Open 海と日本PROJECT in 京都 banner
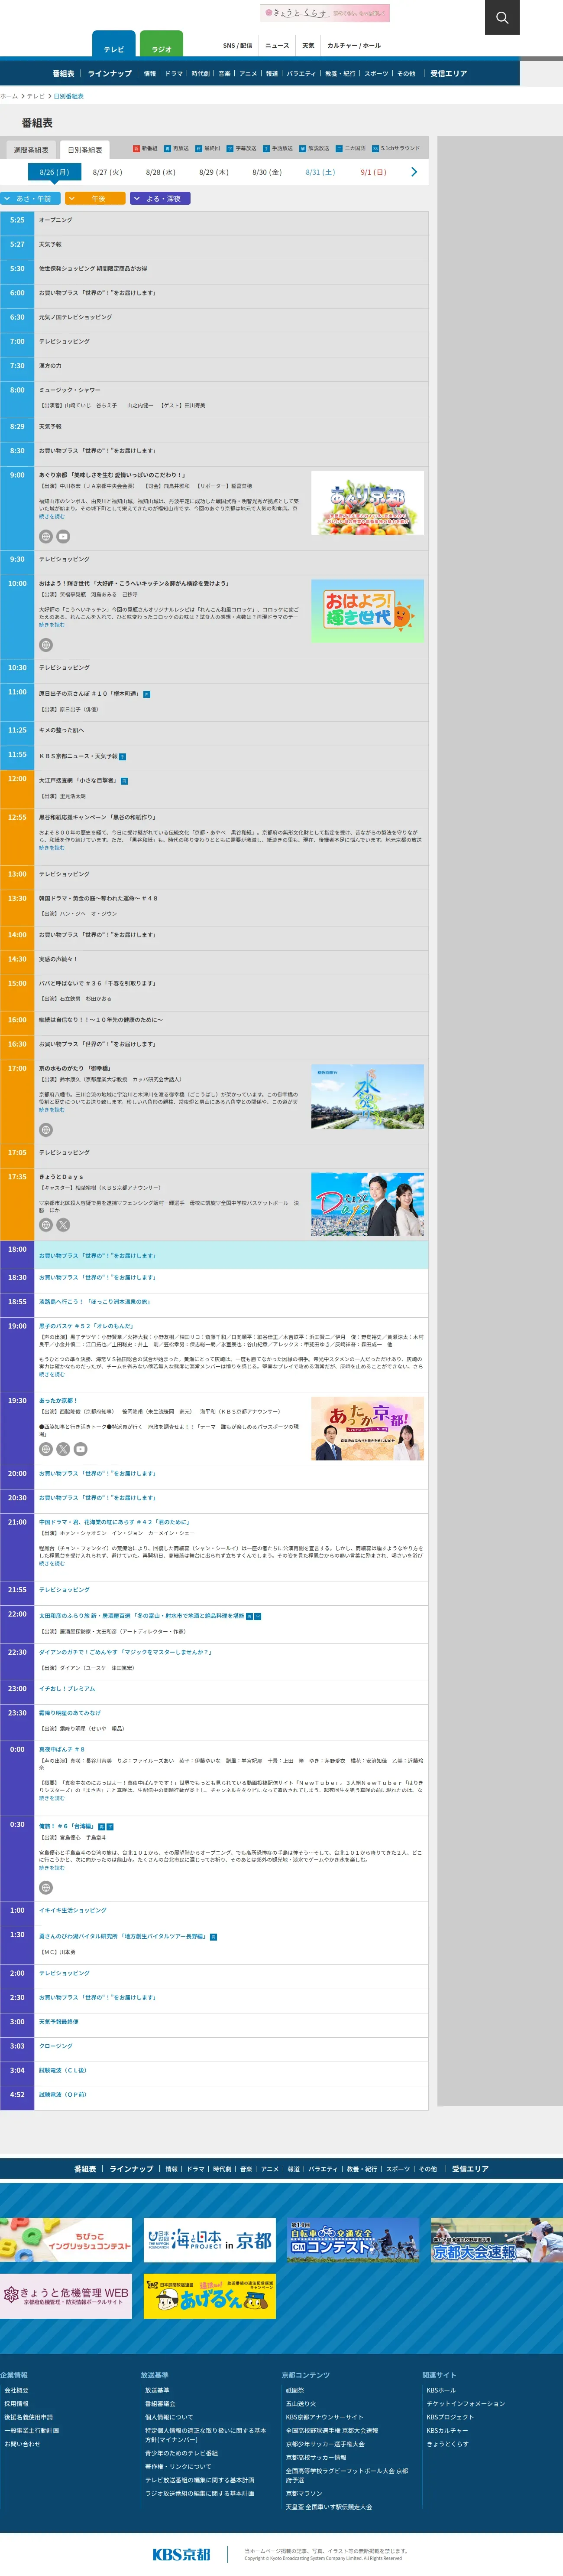 coord(210,2240)
